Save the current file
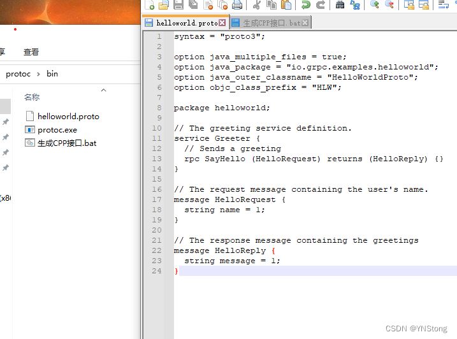The width and height of the screenshot is (457, 339). pos(178,4)
